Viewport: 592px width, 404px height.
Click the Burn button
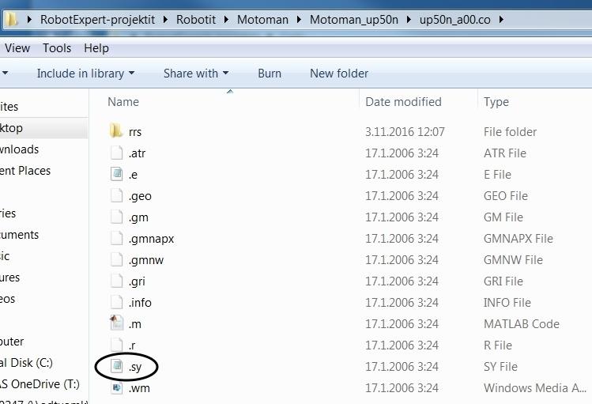(x=270, y=74)
